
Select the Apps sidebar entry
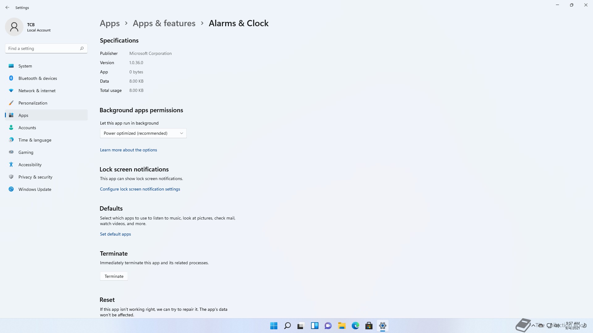pyautogui.click(x=46, y=115)
